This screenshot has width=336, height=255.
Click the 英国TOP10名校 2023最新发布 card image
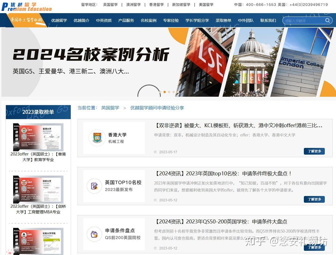coord(114,186)
